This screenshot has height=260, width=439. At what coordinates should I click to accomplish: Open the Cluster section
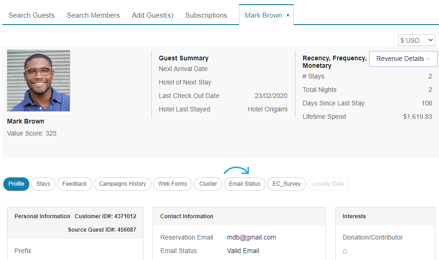(208, 184)
